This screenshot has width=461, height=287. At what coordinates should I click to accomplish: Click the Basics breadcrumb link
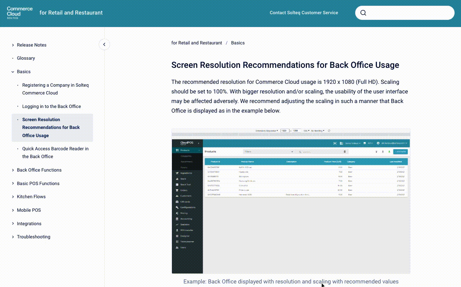[x=238, y=43]
